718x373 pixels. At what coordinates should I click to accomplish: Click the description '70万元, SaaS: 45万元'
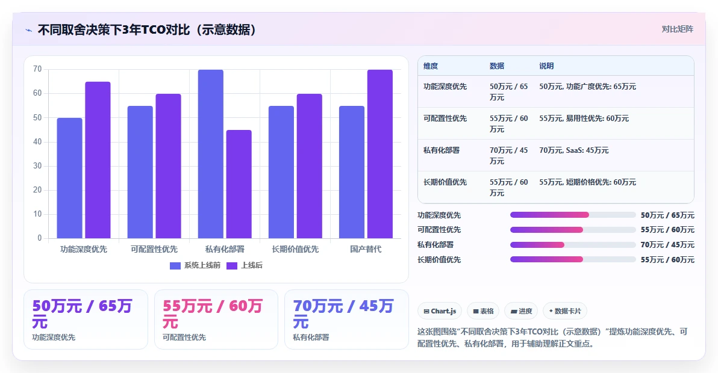[574, 150]
